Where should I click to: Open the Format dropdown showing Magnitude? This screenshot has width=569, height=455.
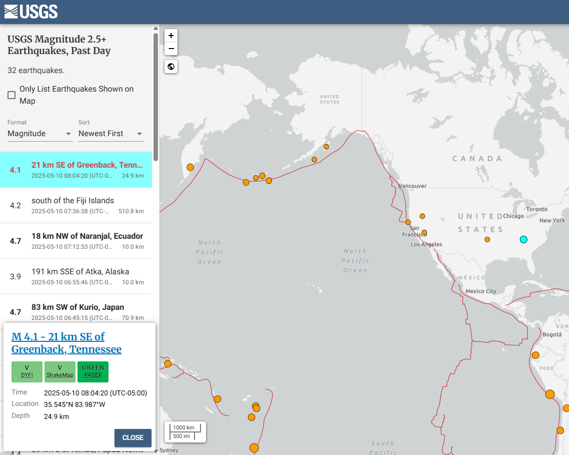tap(39, 134)
